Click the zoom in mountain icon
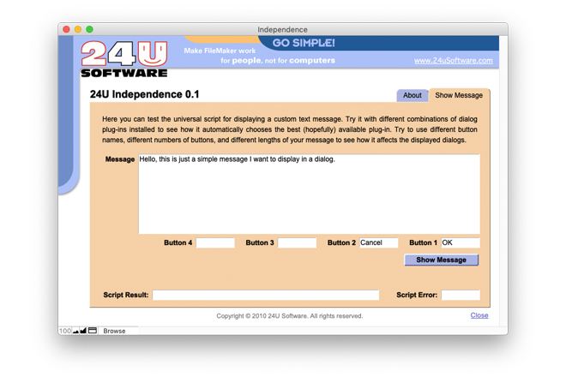Viewport: 566px width, 377px height. [x=84, y=331]
